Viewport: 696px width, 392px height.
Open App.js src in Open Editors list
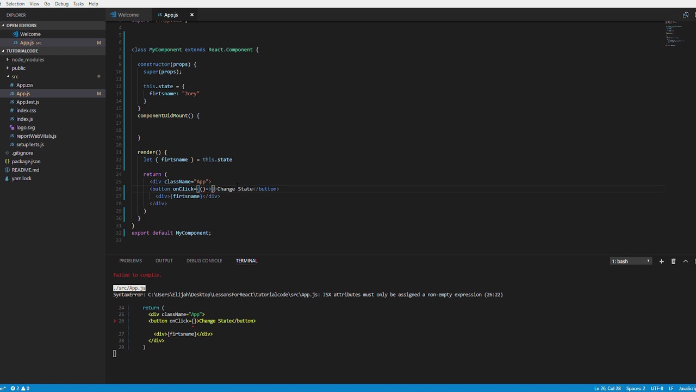coord(27,42)
